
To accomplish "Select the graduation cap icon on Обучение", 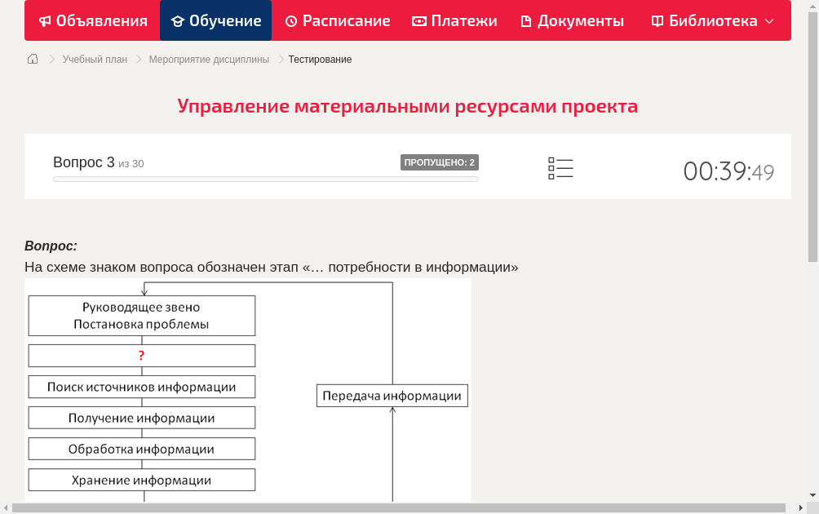I will [179, 20].
